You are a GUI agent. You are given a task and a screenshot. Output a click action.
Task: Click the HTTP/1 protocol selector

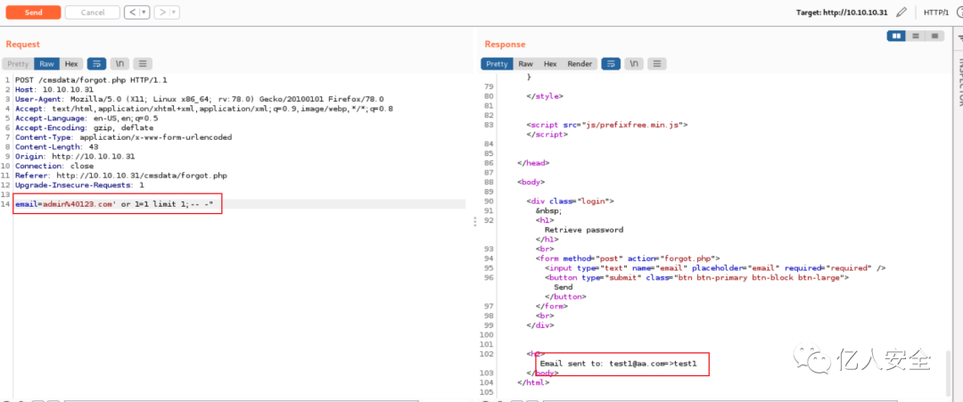(x=936, y=12)
